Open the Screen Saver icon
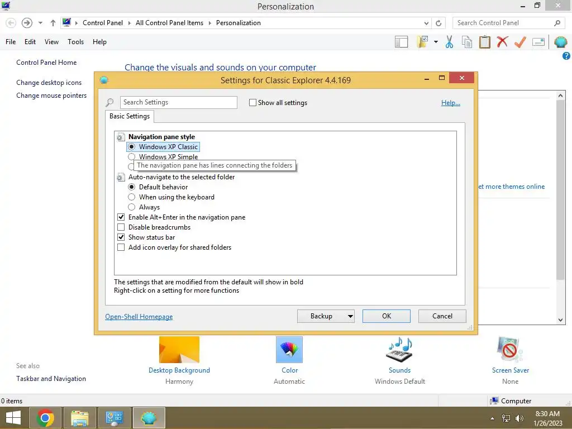The height and width of the screenshot is (429, 572). [x=510, y=350]
